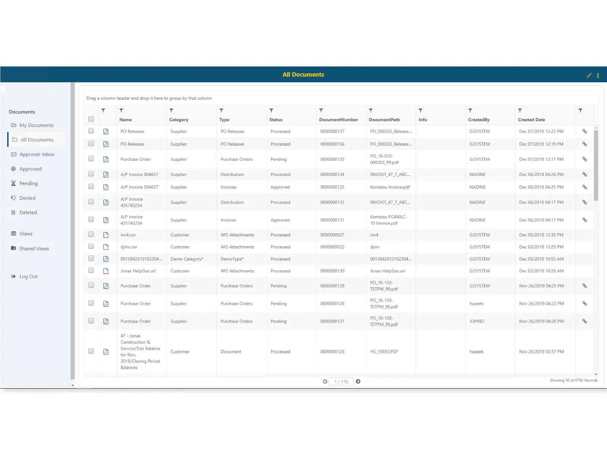This screenshot has height=455, width=607.
Task: Click the PDF icon for PO Releases row
Action: (x=106, y=132)
